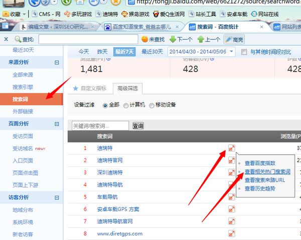Image resolution: width=301 pixels, height=240 pixels.
Task: Toggle the 高亮 highlight button
Action: pos(234,39)
